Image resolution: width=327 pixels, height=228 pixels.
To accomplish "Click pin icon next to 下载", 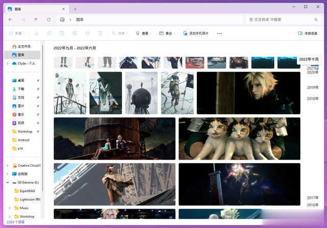I will (x=38, y=89).
